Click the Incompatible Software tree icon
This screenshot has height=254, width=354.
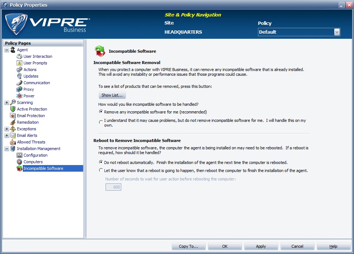click(19, 168)
